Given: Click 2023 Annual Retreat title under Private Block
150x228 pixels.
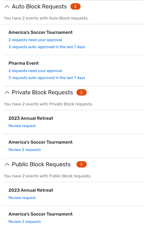Looking at the screenshot, I should [x=31, y=118].
